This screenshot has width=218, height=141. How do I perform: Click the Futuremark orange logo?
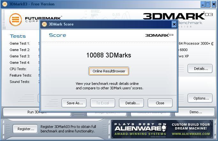coord(16,19)
